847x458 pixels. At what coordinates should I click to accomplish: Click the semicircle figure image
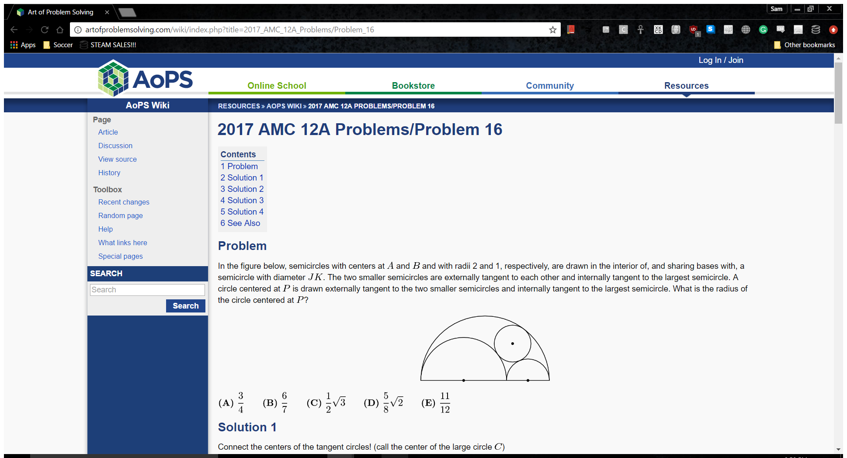coord(485,348)
